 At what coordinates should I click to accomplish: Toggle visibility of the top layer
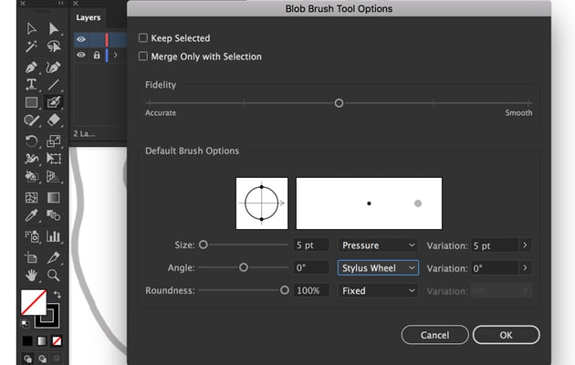pos(81,39)
